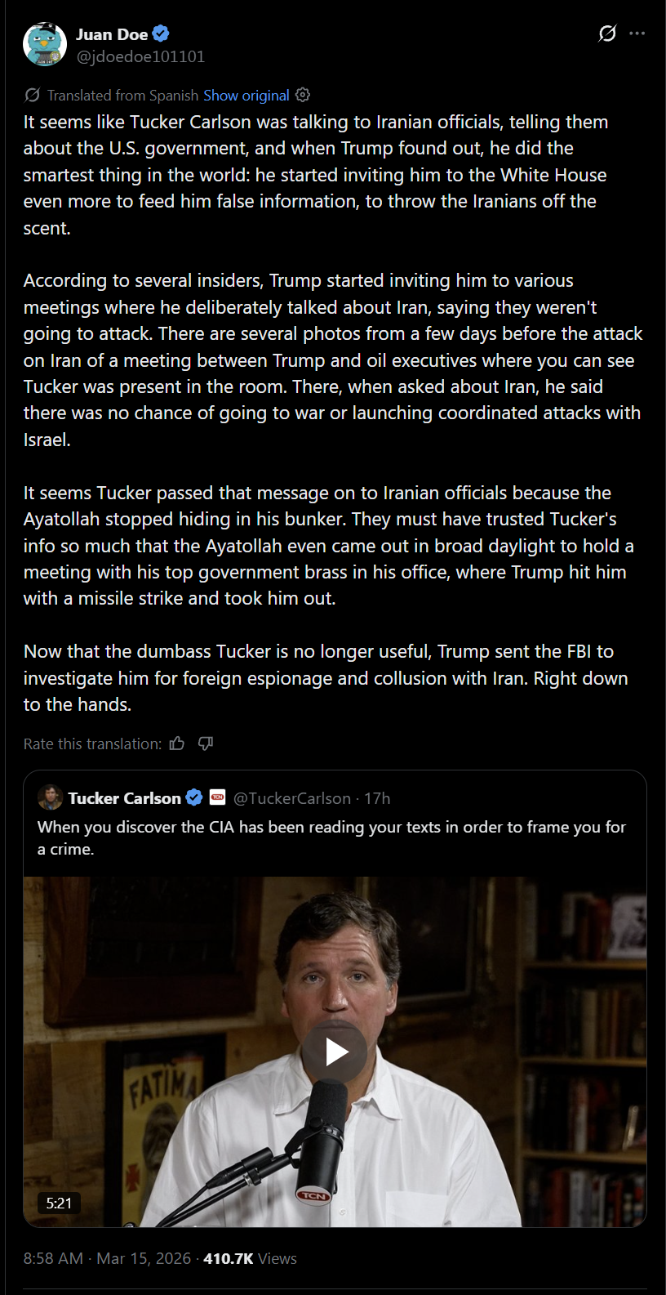Open translation settings gear

pyautogui.click(x=303, y=95)
